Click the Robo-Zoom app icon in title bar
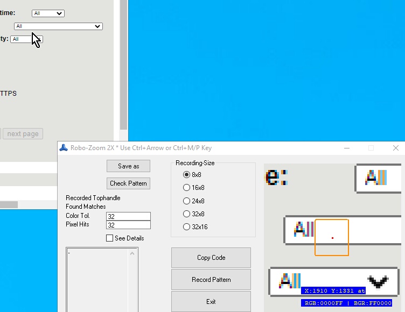Screen dimensions: 405x312 pyautogui.click(x=64, y=148)
